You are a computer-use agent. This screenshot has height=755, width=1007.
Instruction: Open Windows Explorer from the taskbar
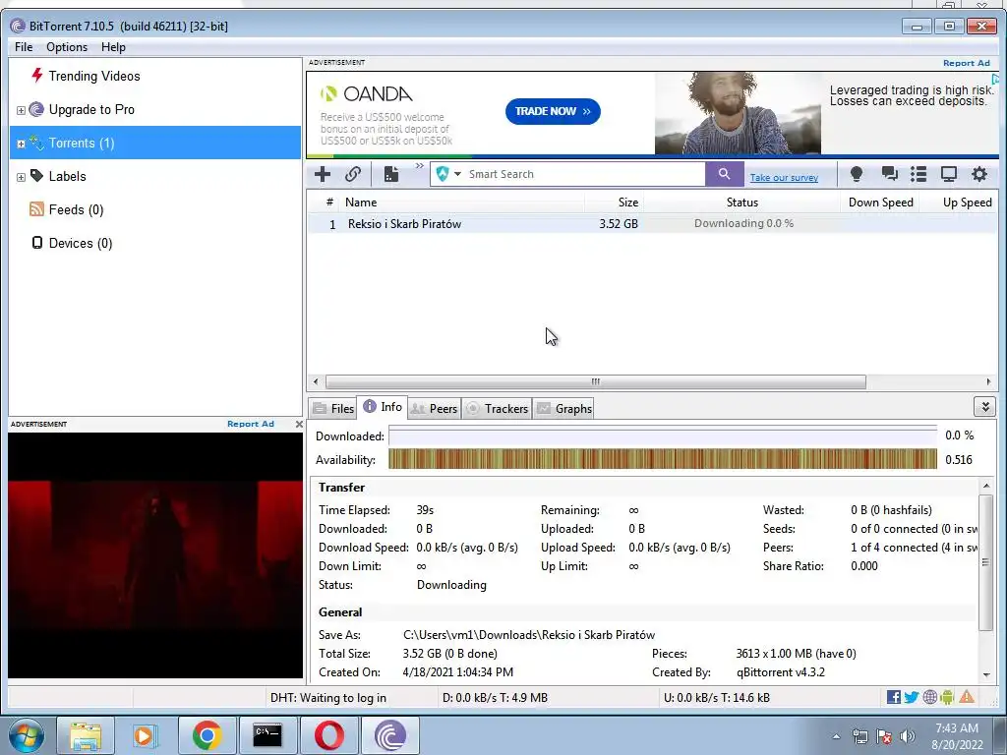86,735
